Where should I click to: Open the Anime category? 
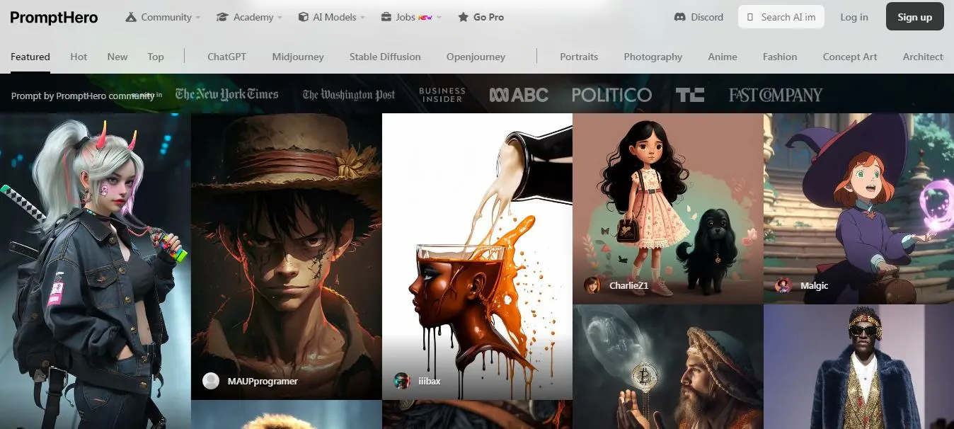[x=723, y=57]
